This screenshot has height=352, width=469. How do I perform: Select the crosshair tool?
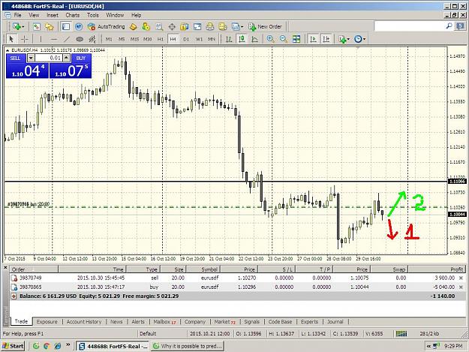(x=25, y=39)
